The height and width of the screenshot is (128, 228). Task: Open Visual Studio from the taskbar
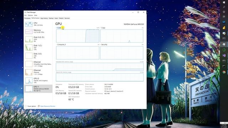pos(224,55)
